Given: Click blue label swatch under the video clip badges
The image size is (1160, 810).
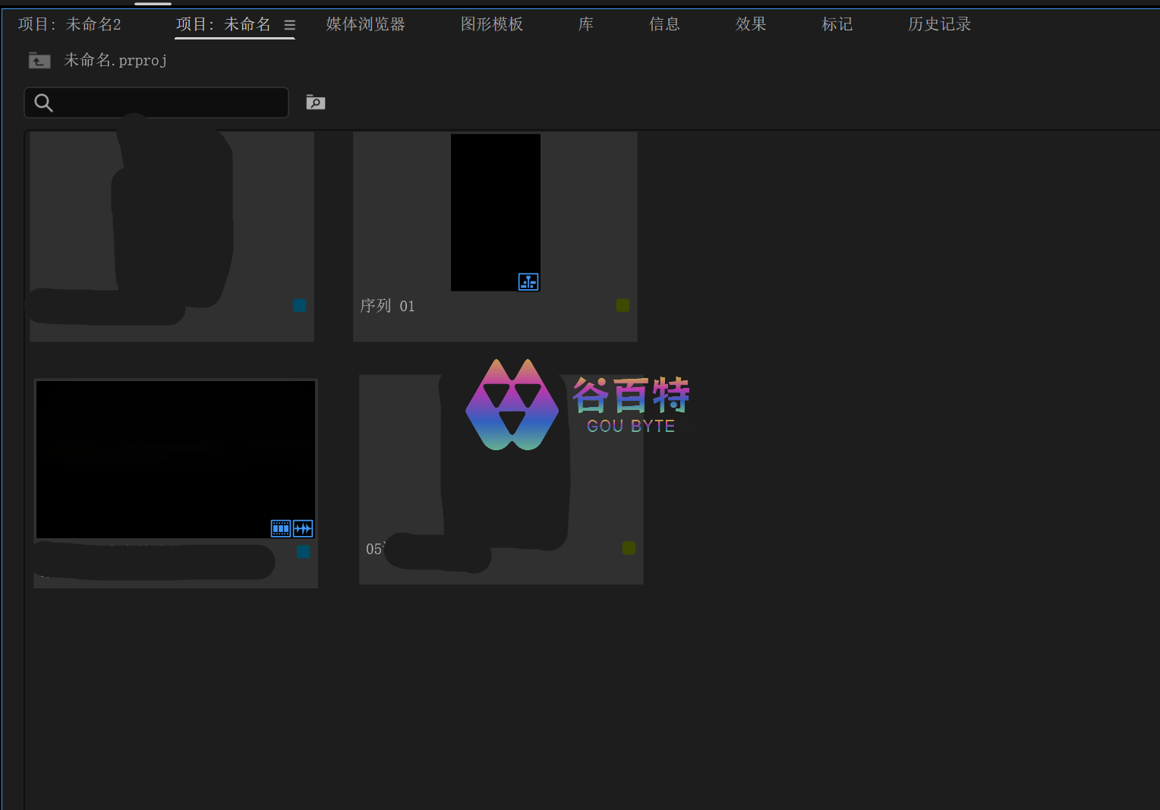Looking at the screenshot, I should pos(303,552).
